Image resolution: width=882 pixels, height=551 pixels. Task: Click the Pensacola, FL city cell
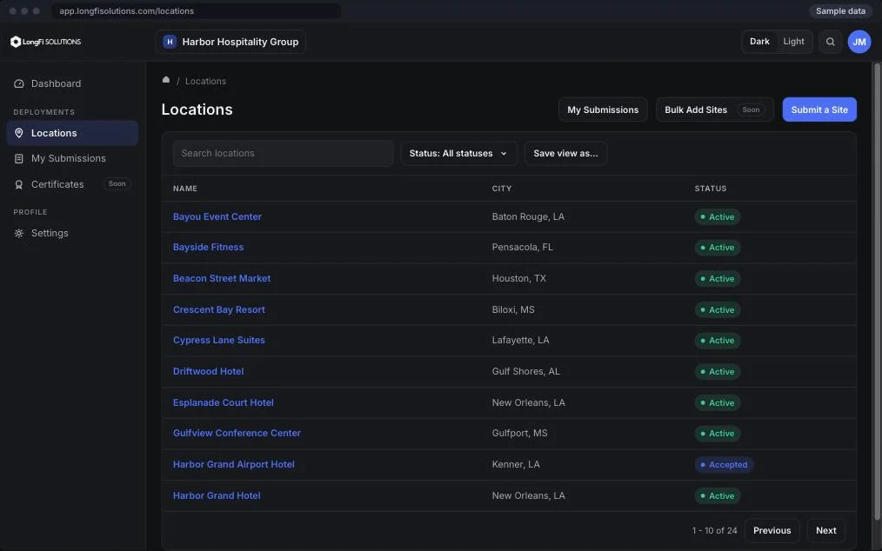pos(522,248)
